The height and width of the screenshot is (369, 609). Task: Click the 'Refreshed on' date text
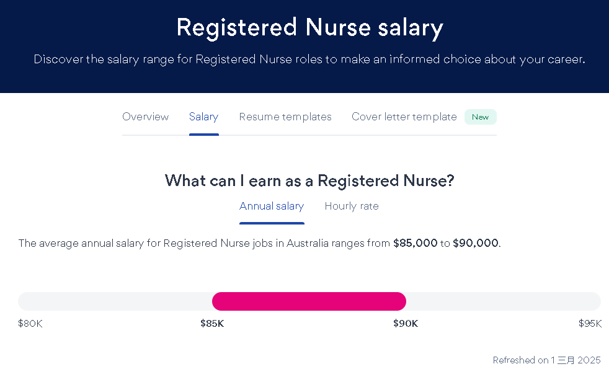coord(546,360)
